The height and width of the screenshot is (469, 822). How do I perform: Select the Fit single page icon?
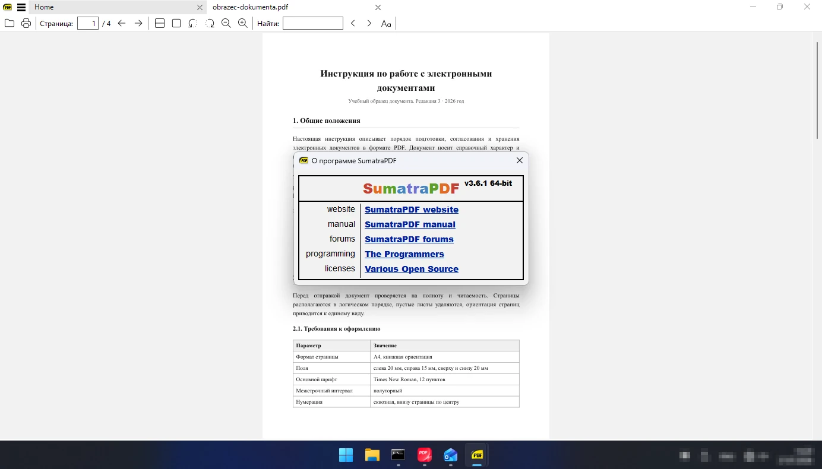176,23
